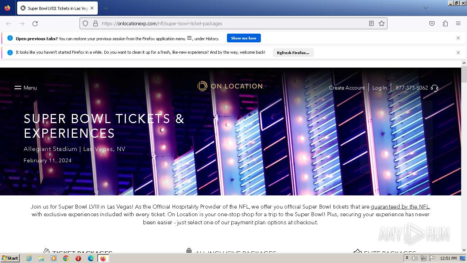This screenshot has width=467, height=263.
Task: Click the February 11, 2024 date text
Action: tap(47, 160)
